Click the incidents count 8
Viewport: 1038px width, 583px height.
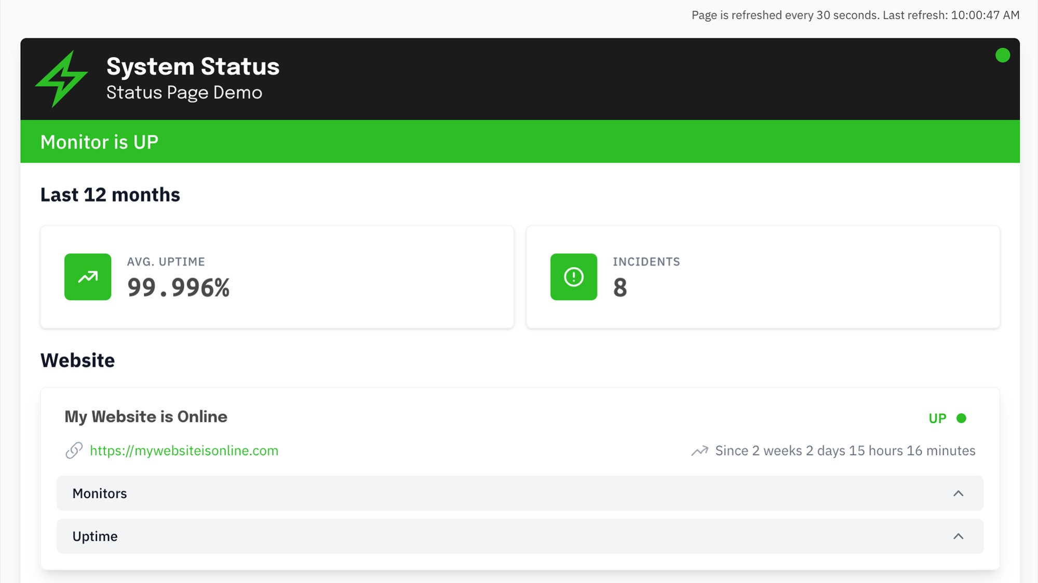(619, 287)
